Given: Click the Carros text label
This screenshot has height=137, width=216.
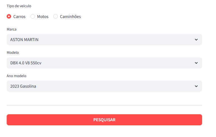Looking at the screenshot, I should pos(19,17).
